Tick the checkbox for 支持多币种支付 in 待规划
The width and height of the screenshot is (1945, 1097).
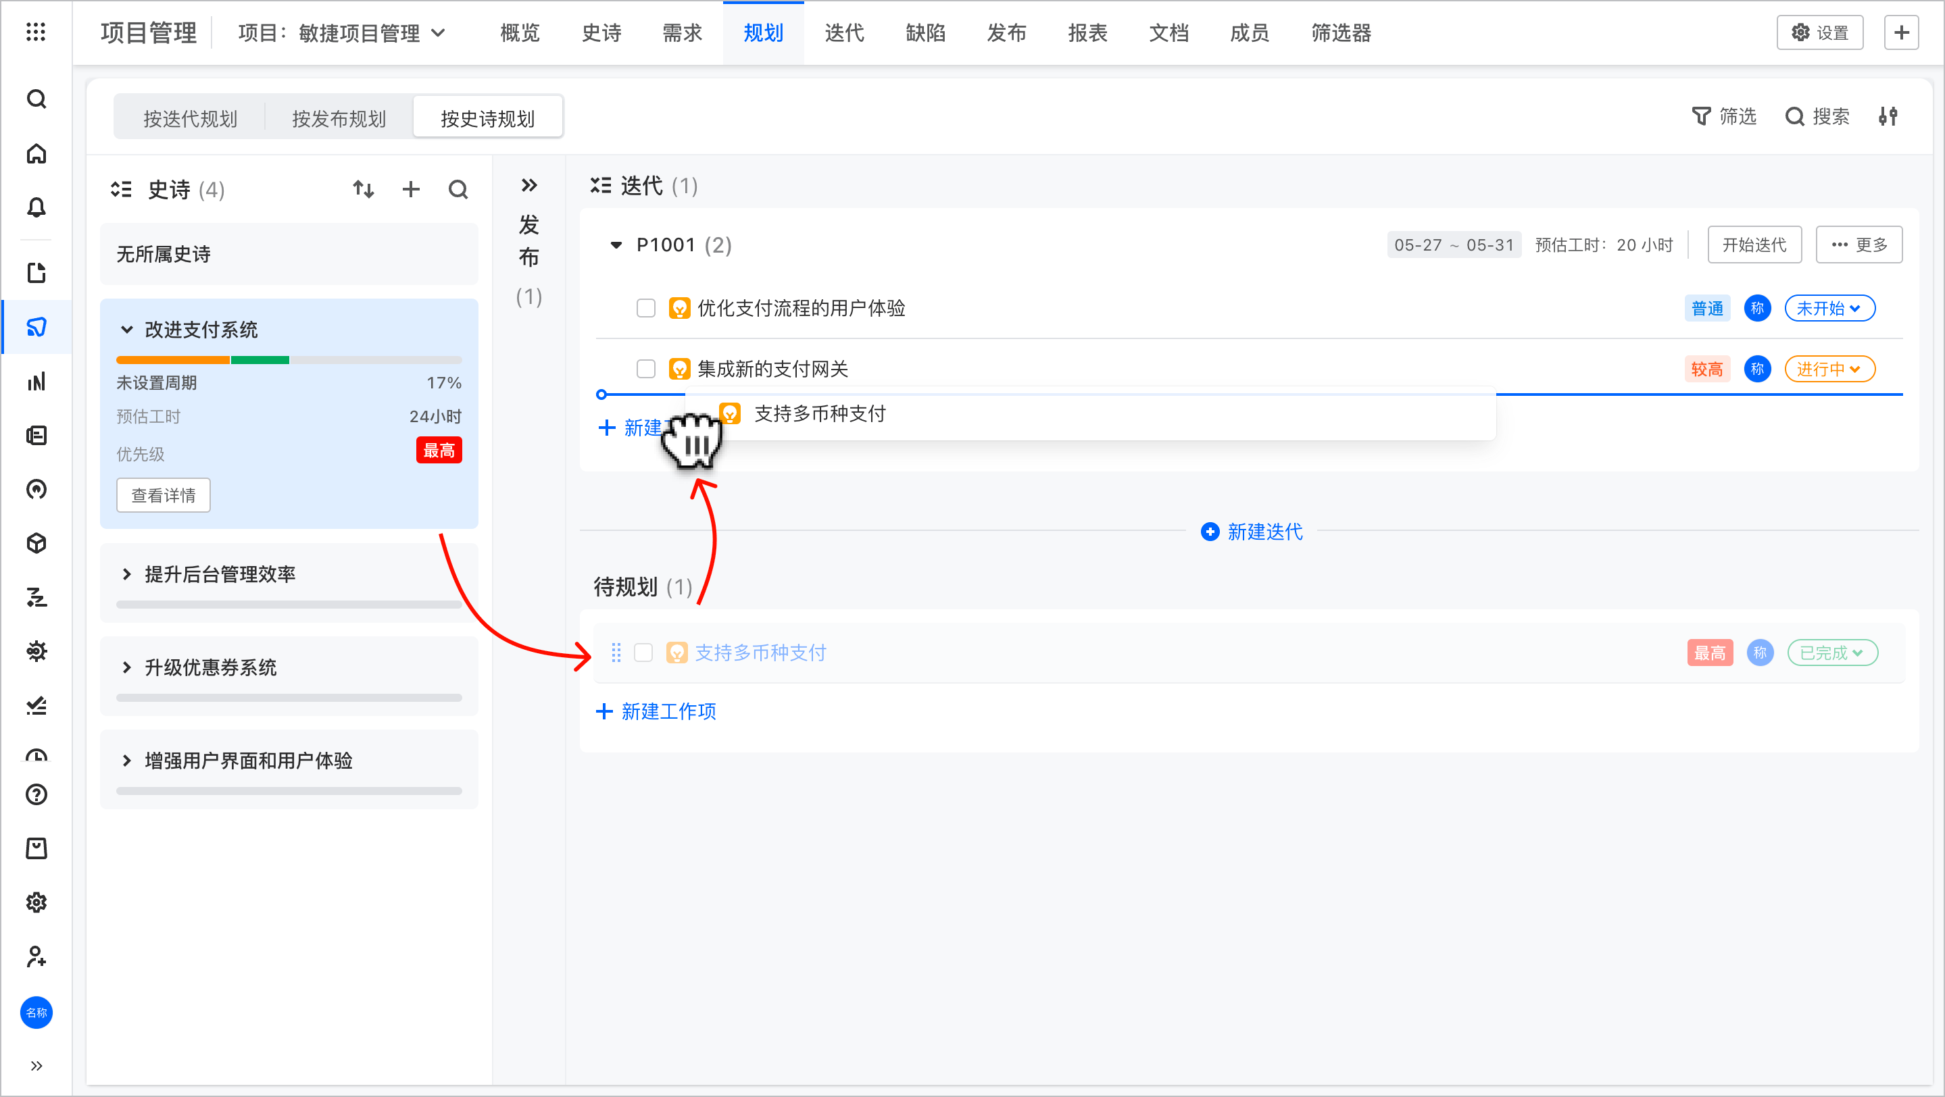click(643, 653)
